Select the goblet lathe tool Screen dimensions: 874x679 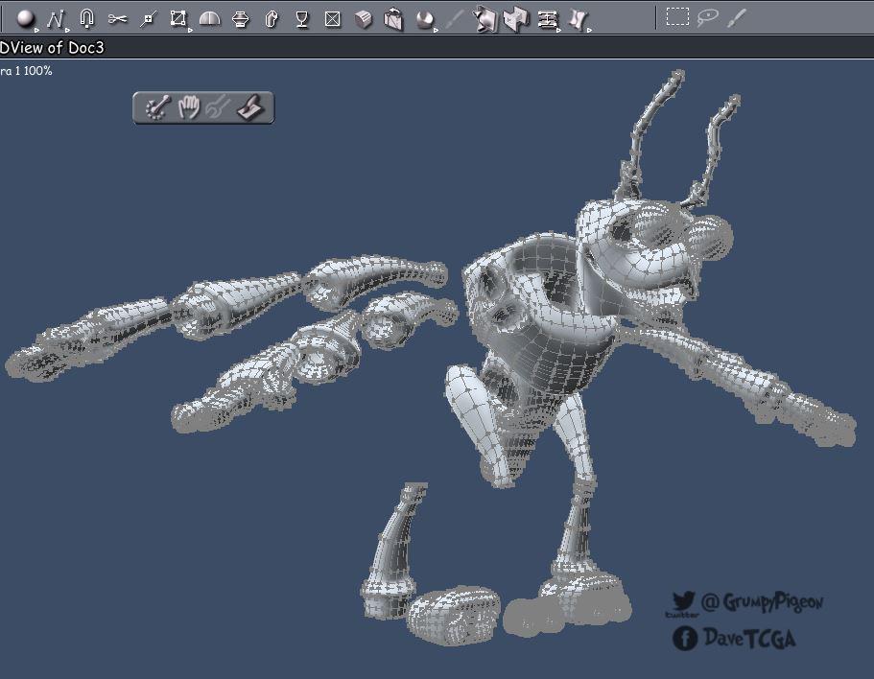pyautogui.click(x=302, y=19)
